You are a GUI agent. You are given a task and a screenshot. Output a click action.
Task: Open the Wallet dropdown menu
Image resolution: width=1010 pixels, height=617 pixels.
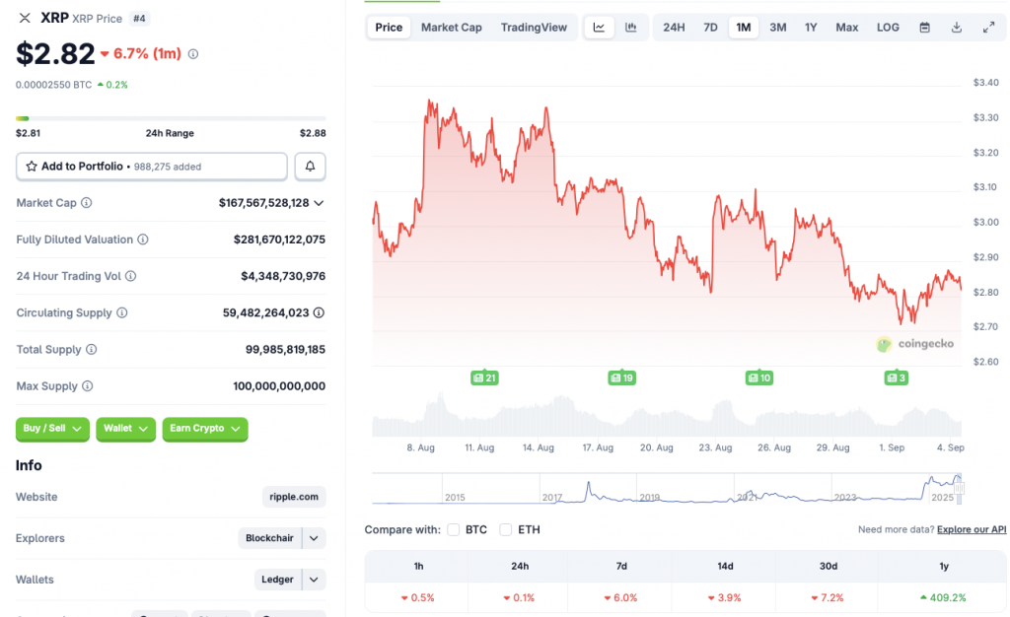(x=125, y=429)
